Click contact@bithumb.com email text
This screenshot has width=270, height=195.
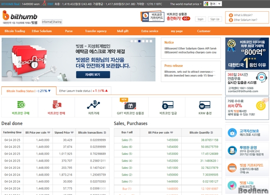point(243,91)
